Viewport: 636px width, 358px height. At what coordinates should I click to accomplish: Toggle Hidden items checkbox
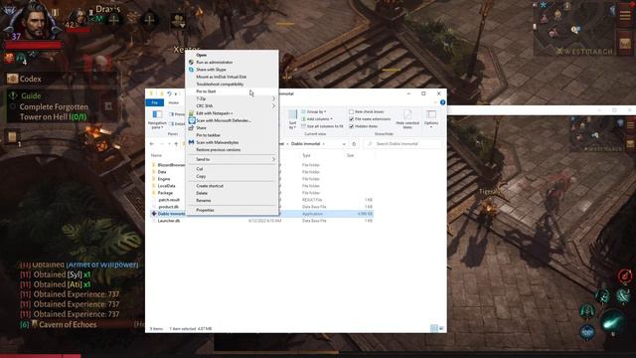click(351, 126)
